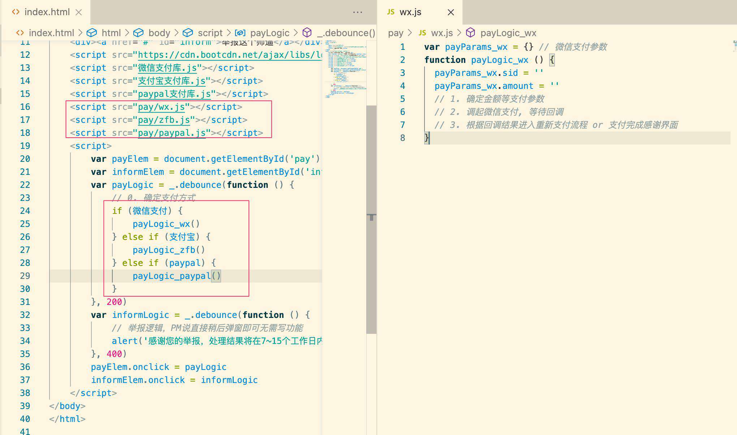Viewport: 737px width, 435px height.
Task: Follow the pay/paypal.js src link
Action: [x=172, y=133]
